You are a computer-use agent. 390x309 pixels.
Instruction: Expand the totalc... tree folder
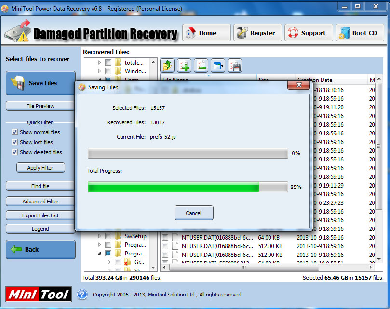coord(99,62)
